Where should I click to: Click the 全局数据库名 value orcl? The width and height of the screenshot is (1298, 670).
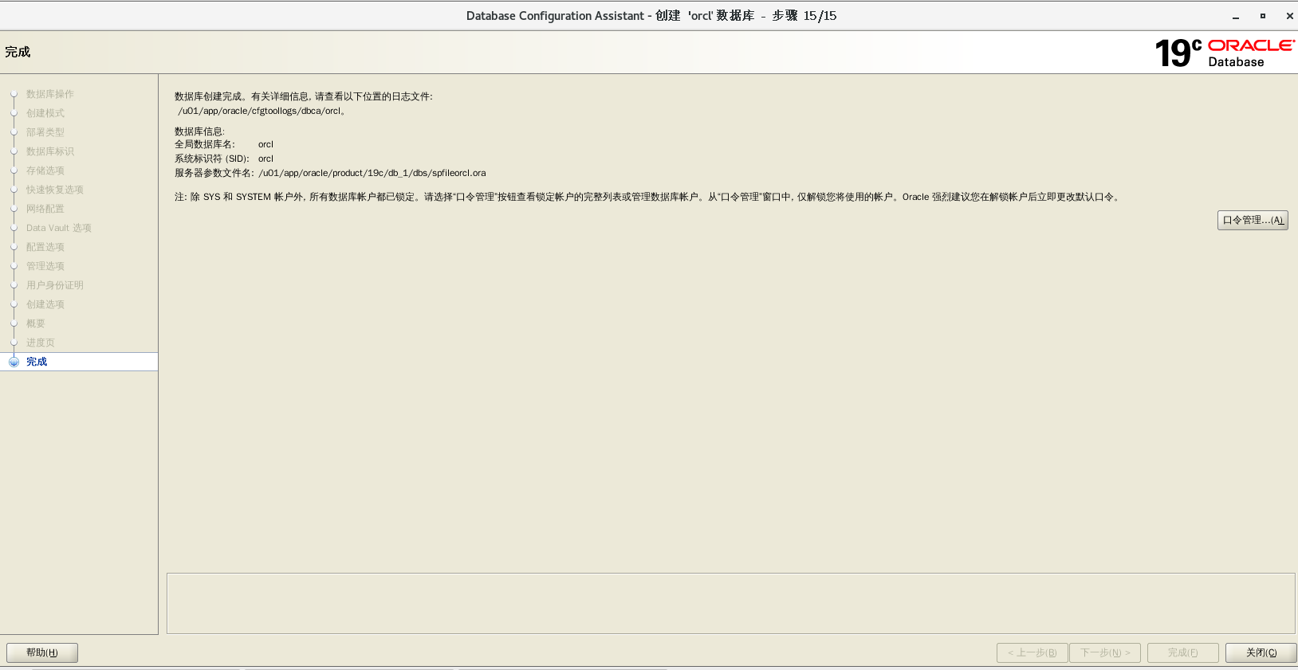(x=265, y=144)
